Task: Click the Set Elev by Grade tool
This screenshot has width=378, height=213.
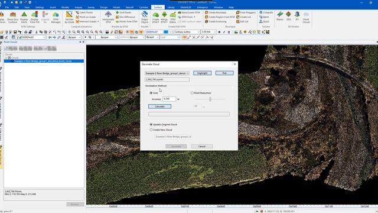Action: tap(69, 17)
